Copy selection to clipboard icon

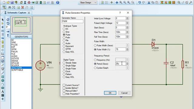pyautogui.click(x=153, y=2)
